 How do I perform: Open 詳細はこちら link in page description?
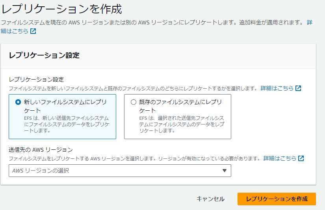point(15,31)
